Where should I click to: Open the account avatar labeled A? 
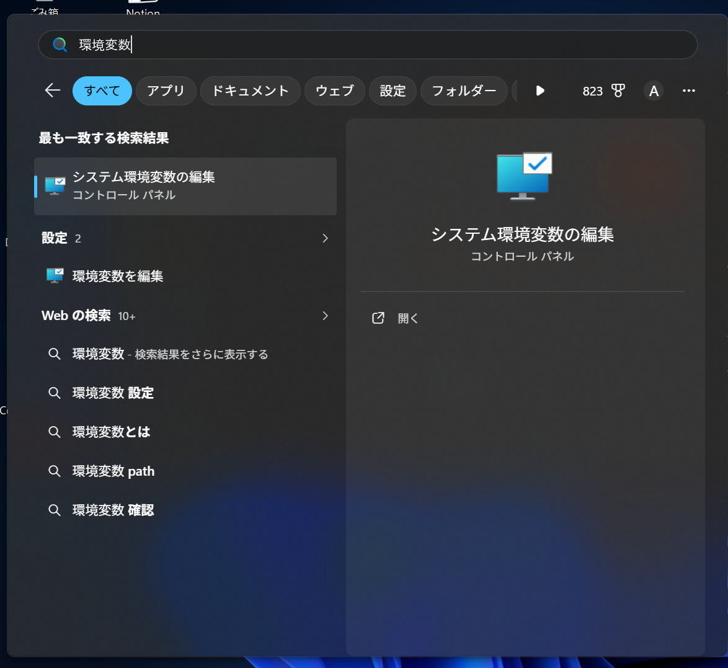(653, 91)
